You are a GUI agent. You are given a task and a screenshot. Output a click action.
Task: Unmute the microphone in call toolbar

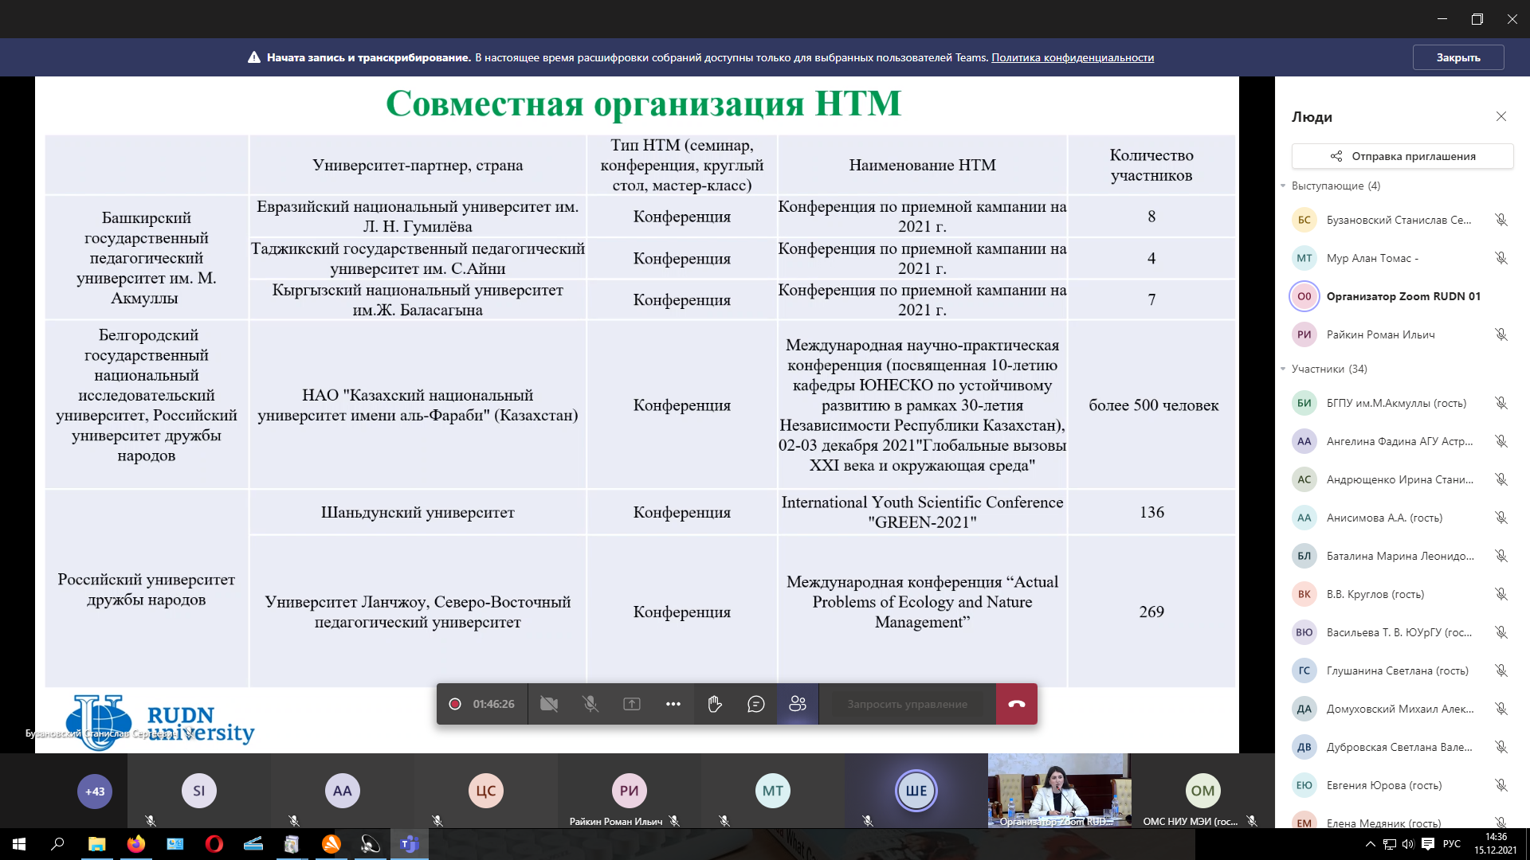(x=590, y=704)
